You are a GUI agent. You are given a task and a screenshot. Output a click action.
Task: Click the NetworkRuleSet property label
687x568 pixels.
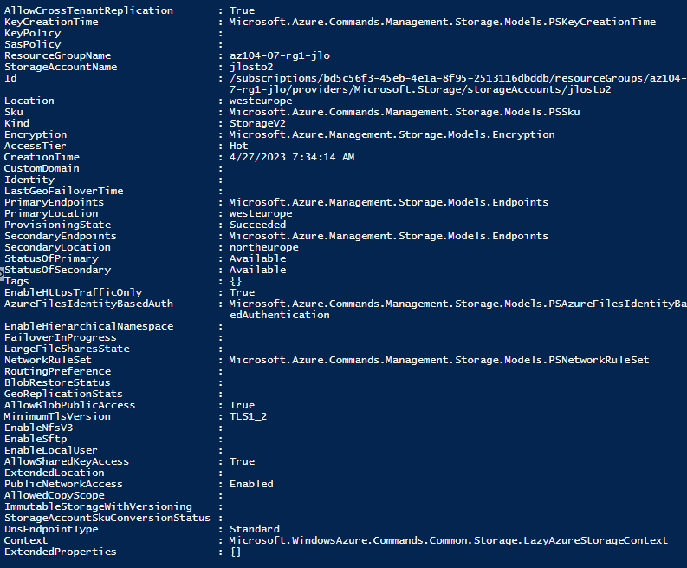[x=48, y=360]
